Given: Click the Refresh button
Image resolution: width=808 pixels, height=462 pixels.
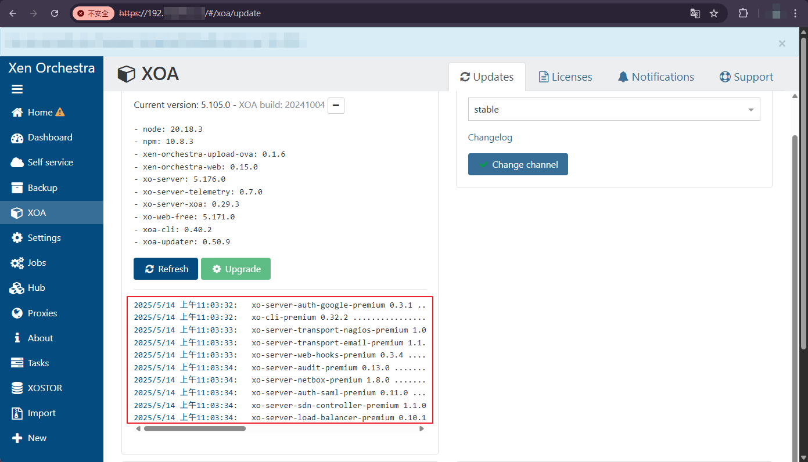Looking at the screenshot, I should [x=166, y=269].
